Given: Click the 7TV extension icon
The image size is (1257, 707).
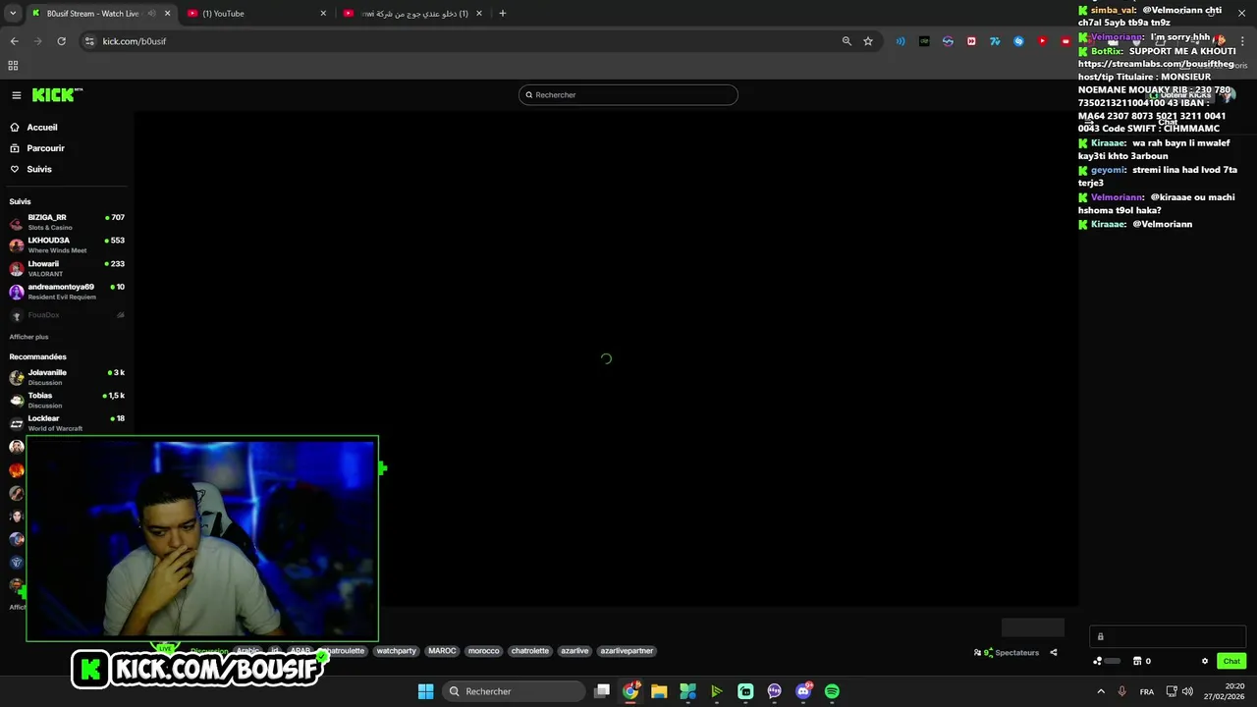Looking at the screenshot, I should click(995, 41).
